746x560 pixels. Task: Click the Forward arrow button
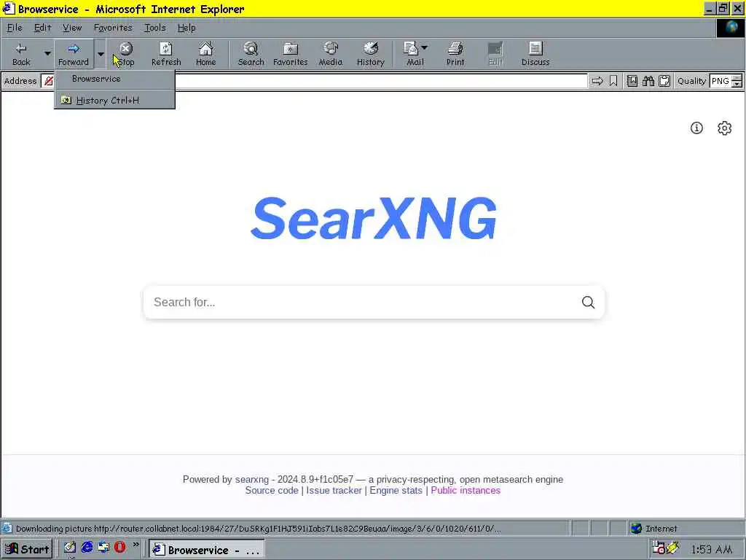tap(74, 54)
